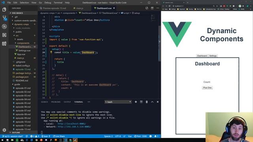Click the Dashboard button in the browser page
The height and width of the screenshot is (142, 253).
tap(202, 56)
